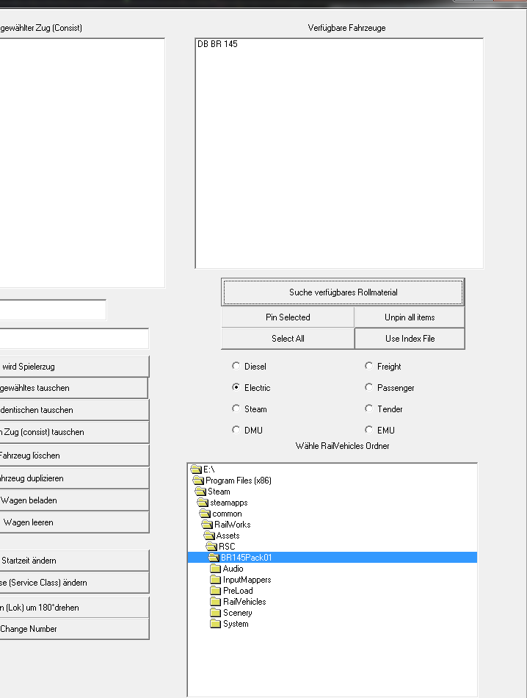Click the steamapps folder icon

203,503
